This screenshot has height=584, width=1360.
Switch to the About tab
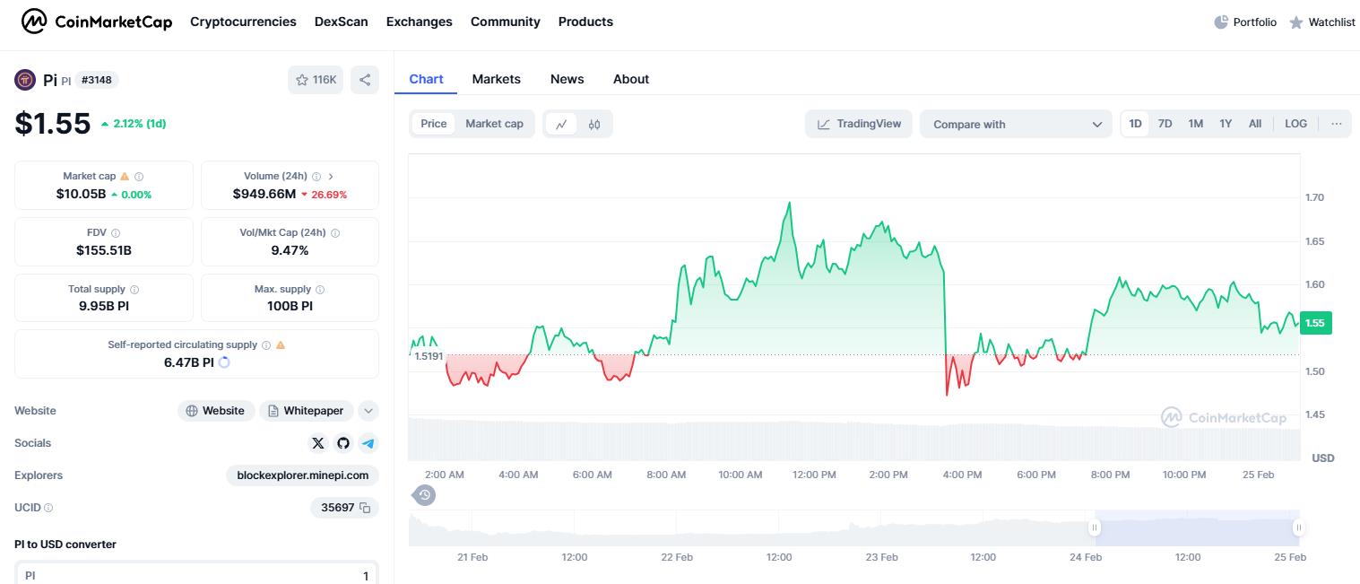(631, 79)
